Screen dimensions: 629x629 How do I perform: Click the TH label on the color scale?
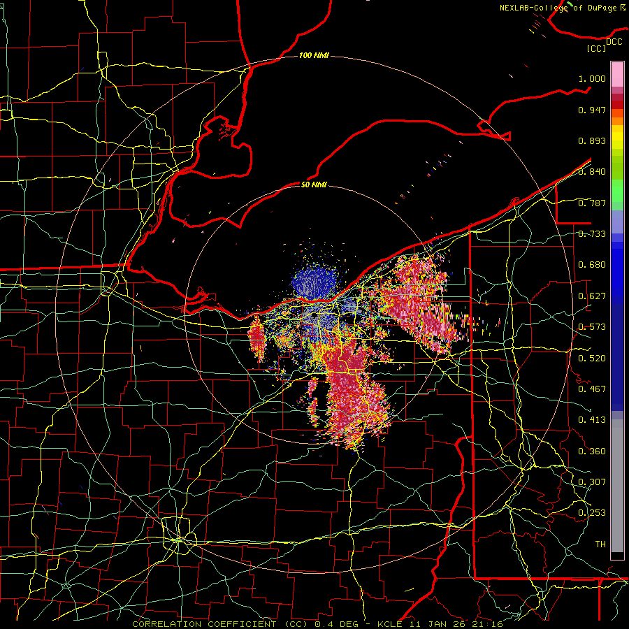click(600, 544)
